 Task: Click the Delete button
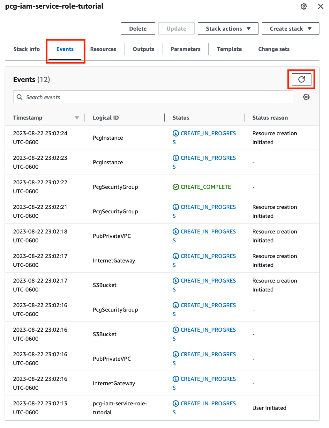coord(138,28)
